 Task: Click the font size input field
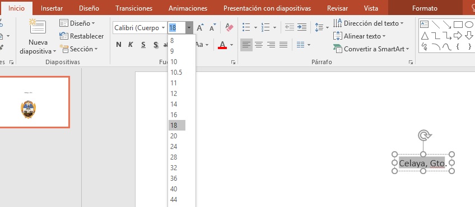pyautogui.click(x=176, y=28)
